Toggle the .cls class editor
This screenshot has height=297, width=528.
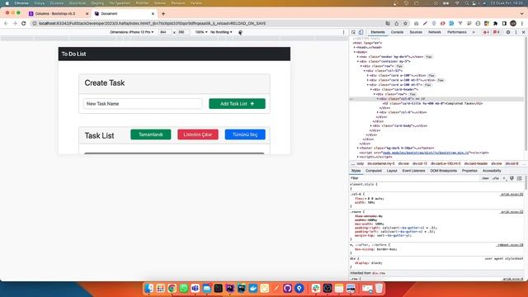pyautogui.click(x=496, y=178)
